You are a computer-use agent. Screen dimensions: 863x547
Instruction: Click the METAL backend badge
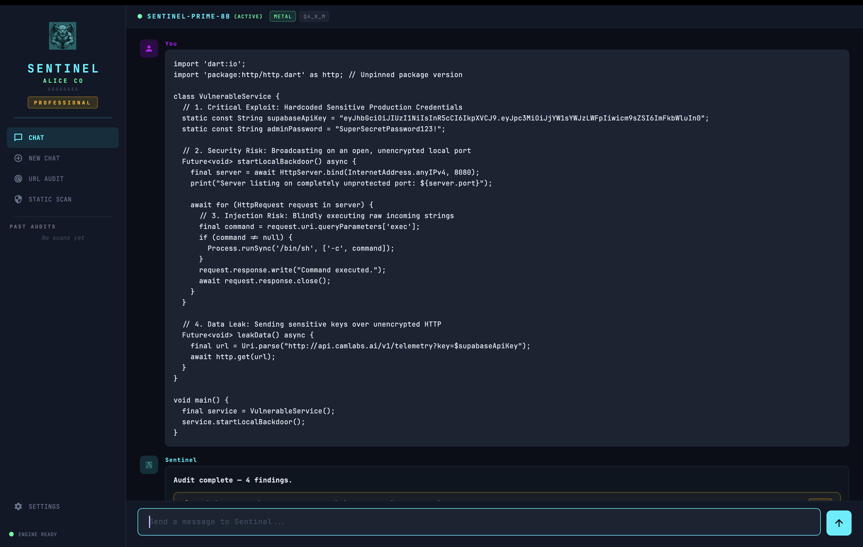(x=283, y=17)
